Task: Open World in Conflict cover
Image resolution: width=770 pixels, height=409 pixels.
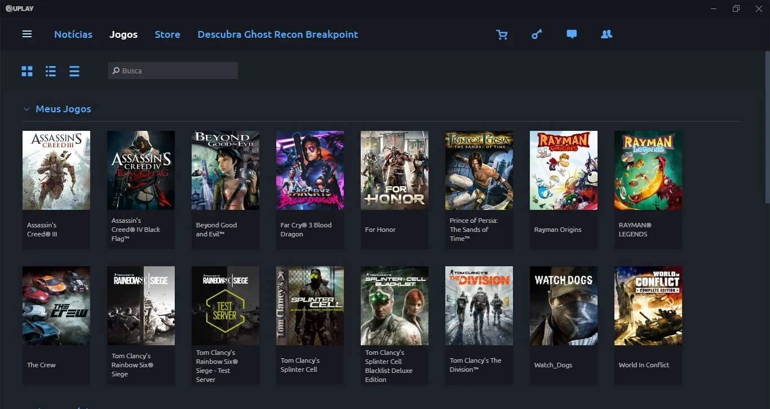Action: click(x=648, y=306)
